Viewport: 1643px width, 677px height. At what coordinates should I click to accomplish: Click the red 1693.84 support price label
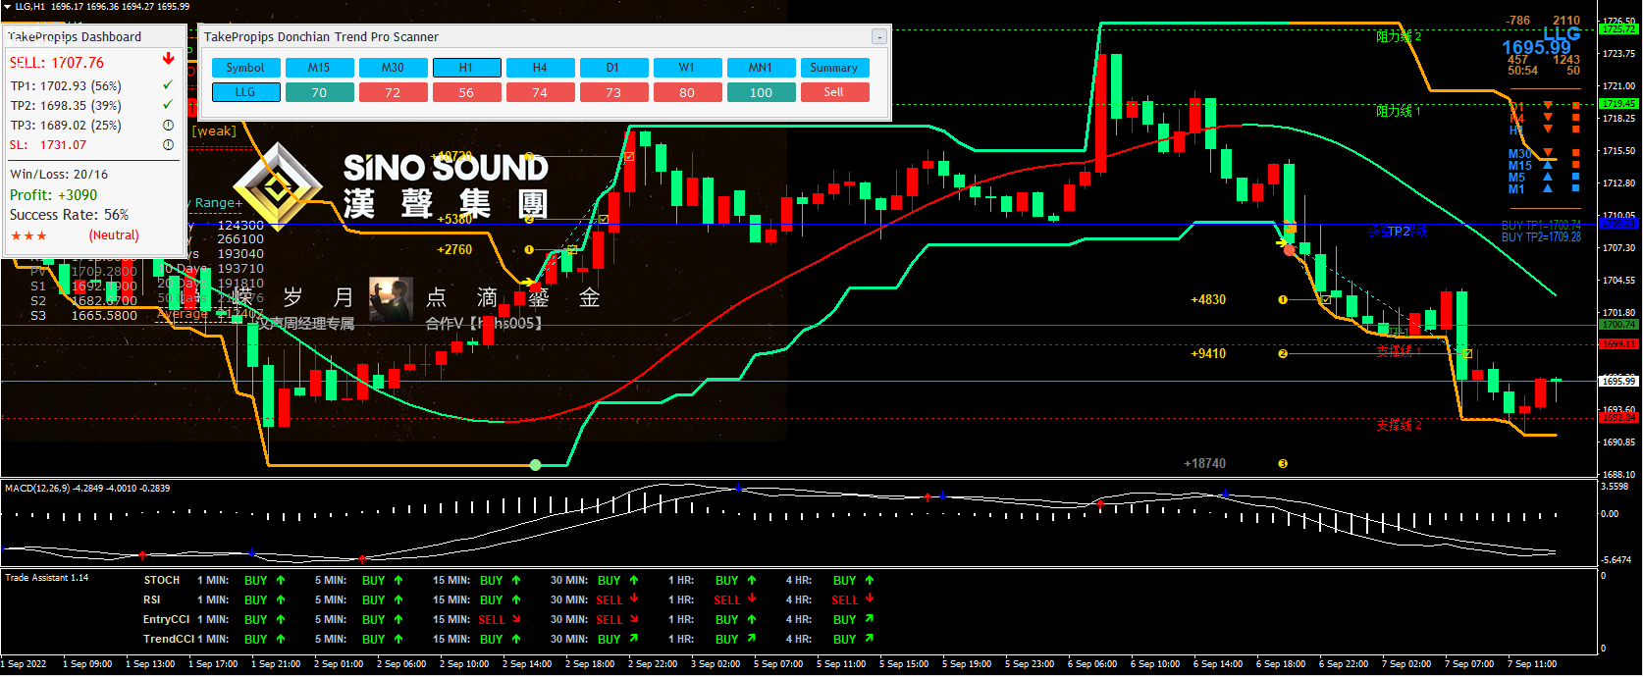pos(1619,418)
